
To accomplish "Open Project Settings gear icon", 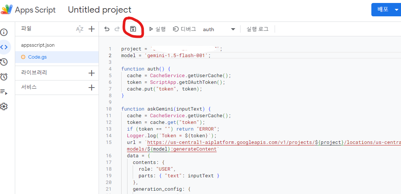I will 4,106.
